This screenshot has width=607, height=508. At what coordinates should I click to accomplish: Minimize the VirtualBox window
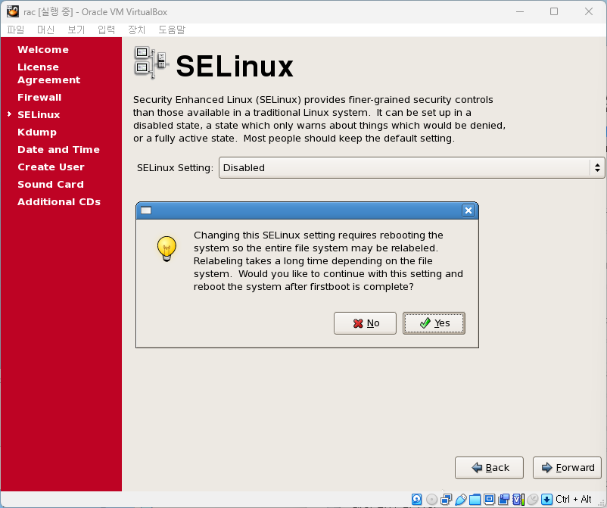520,11
